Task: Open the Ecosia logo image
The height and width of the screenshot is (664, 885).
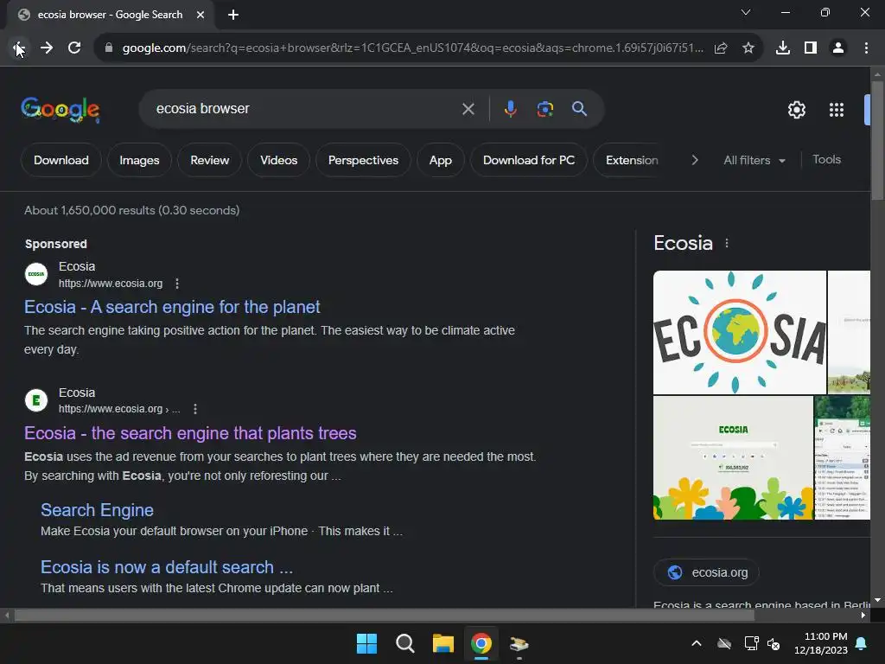Action: click(x=740, y=333)
